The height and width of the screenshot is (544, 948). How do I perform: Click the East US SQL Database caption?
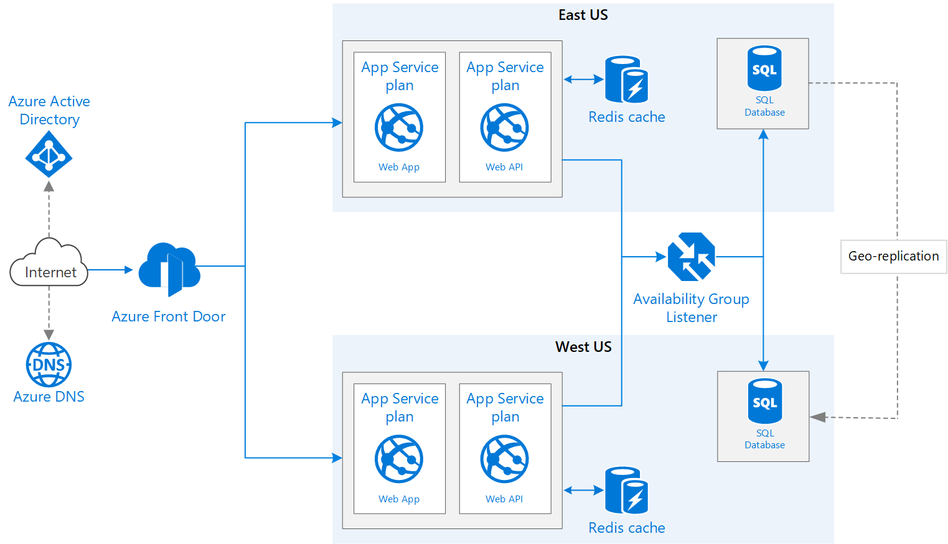pos(765,106)
